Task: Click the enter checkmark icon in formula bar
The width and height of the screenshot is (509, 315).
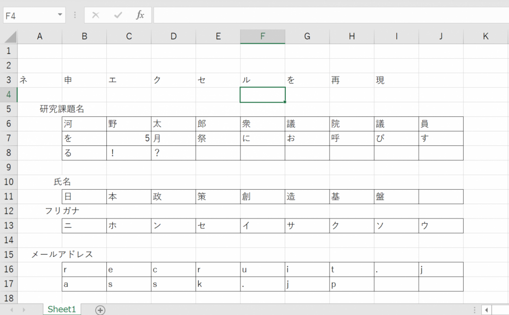Action: (118, 15)
